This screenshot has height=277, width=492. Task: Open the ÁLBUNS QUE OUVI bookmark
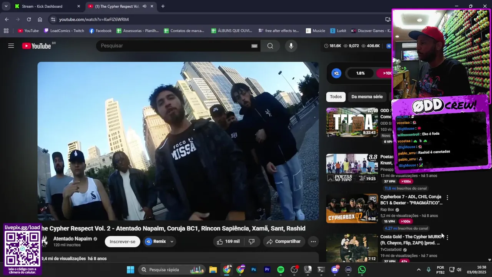tap(232, 31)
